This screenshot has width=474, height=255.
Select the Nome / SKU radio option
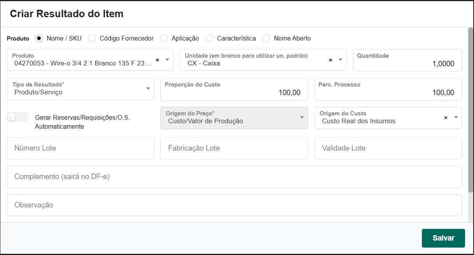tap(39, 38)
